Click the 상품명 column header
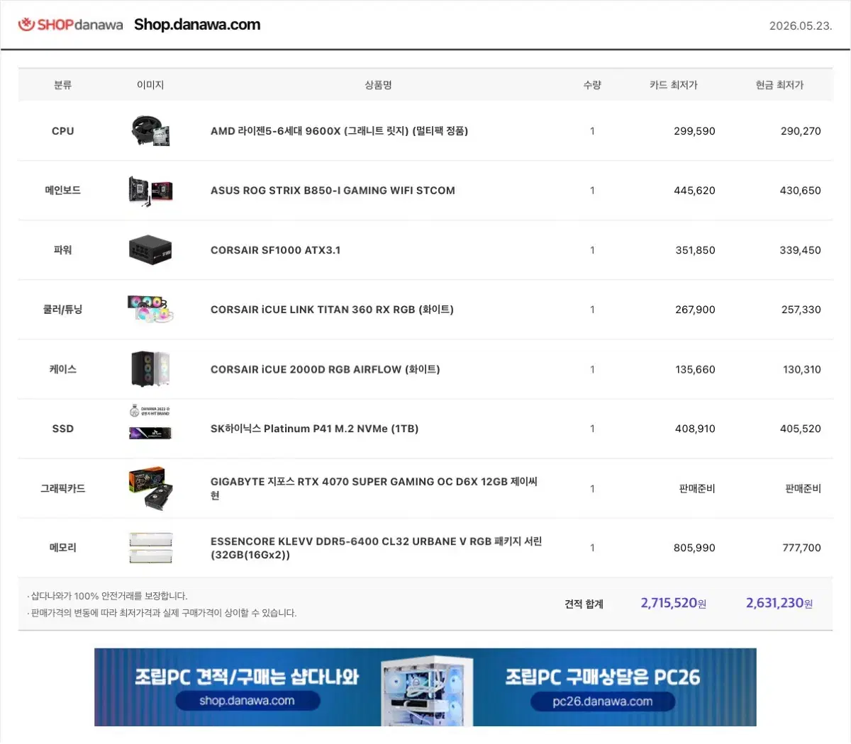This screenshot has height=744, width=851. click(x=378, y=85)
